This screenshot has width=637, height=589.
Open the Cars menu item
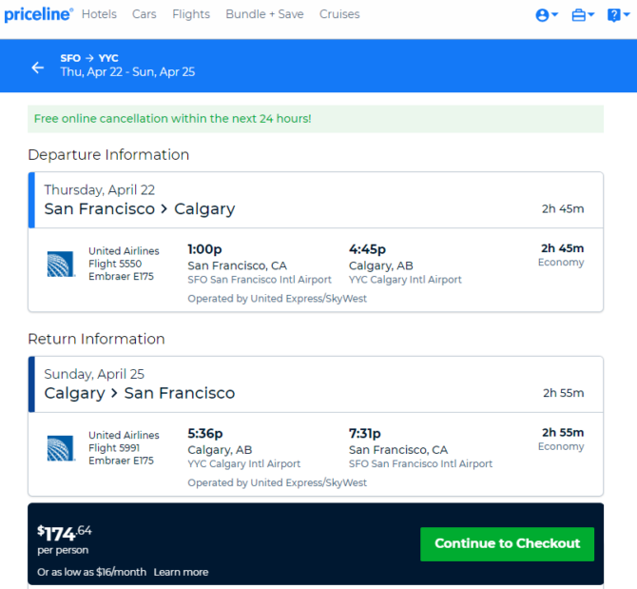pos(144,14)
